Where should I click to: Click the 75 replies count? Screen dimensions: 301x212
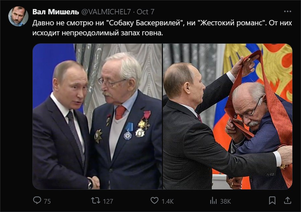tap(47, 201)
